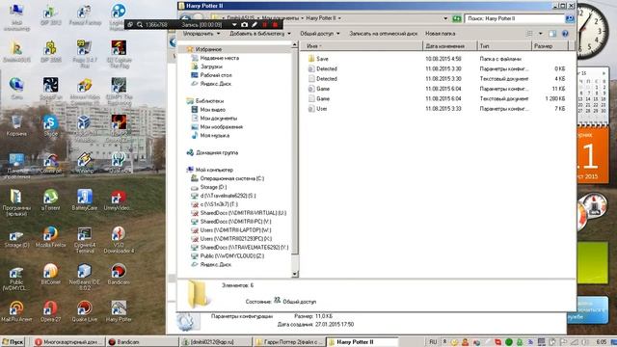The height and width of the screenshot is (347, 617).
Task: Open Домашняя группа in navigation pane
Action: point(217,152)
